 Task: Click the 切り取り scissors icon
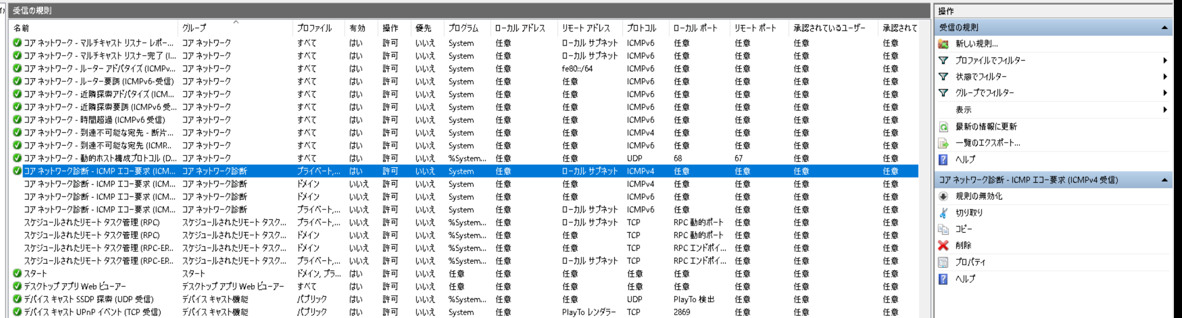click(943, 213)
